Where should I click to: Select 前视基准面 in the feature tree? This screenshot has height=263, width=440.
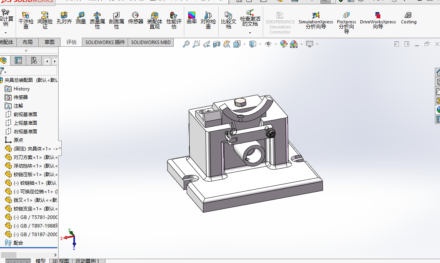point(25,114)
